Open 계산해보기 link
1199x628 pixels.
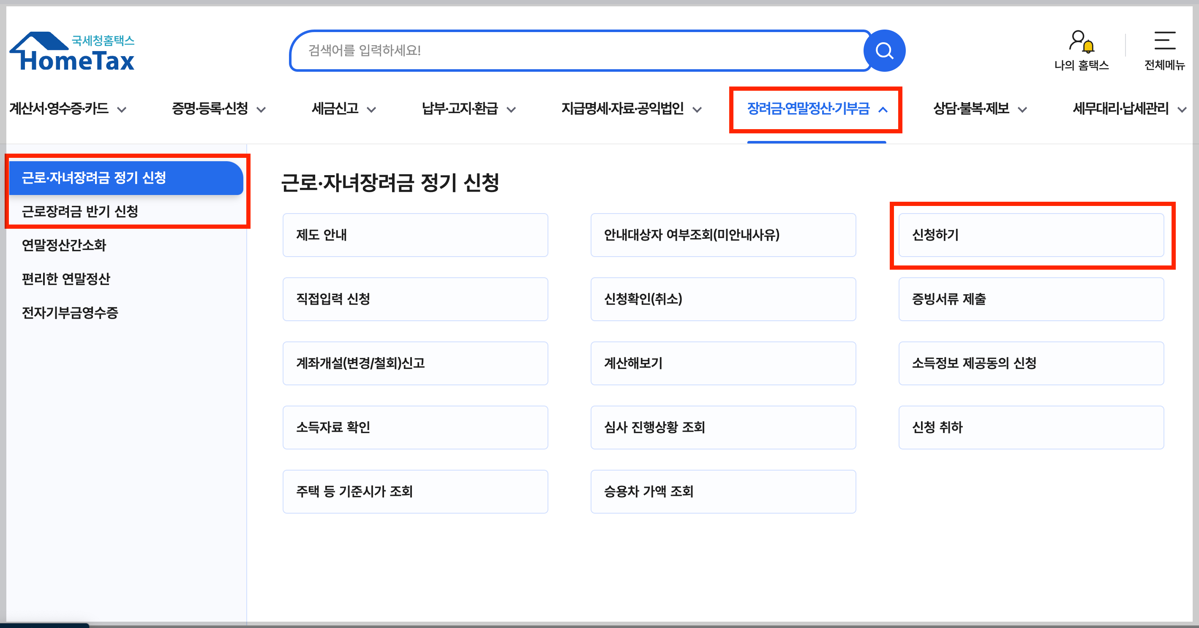723,363
